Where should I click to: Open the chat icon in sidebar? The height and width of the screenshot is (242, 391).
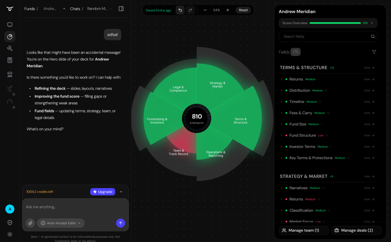click(x=10, y=25)
